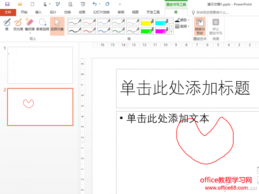This screenshot has width=259, height=194.
Task: Switch to the 开发工具 Developer tab
Action: coord(153,12)
